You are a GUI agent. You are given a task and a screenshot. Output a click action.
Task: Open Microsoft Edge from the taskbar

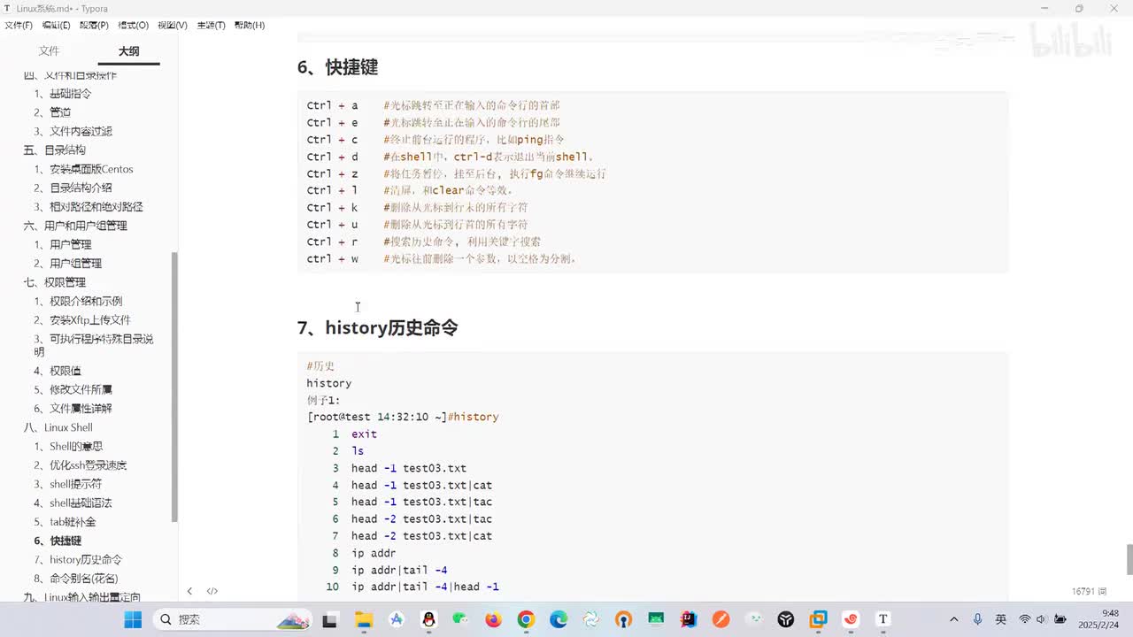pyautogui.click(x=559, y=619)
